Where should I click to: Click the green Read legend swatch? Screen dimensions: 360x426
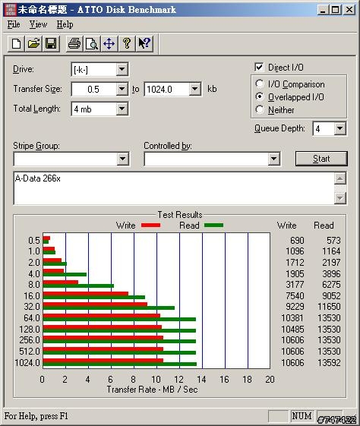[213, 226]
